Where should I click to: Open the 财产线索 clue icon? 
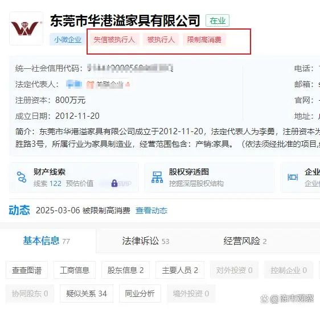[x=22, y=177]
